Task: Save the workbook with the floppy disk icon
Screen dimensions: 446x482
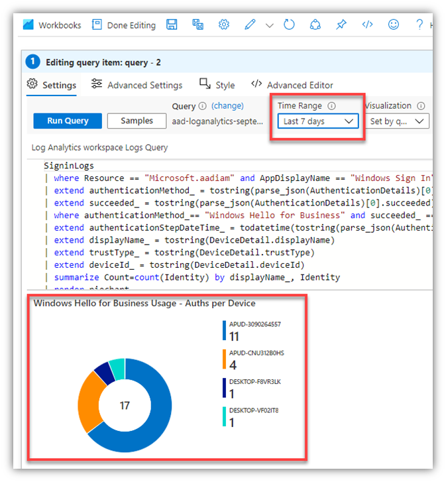Action: (x=172, y=25)
